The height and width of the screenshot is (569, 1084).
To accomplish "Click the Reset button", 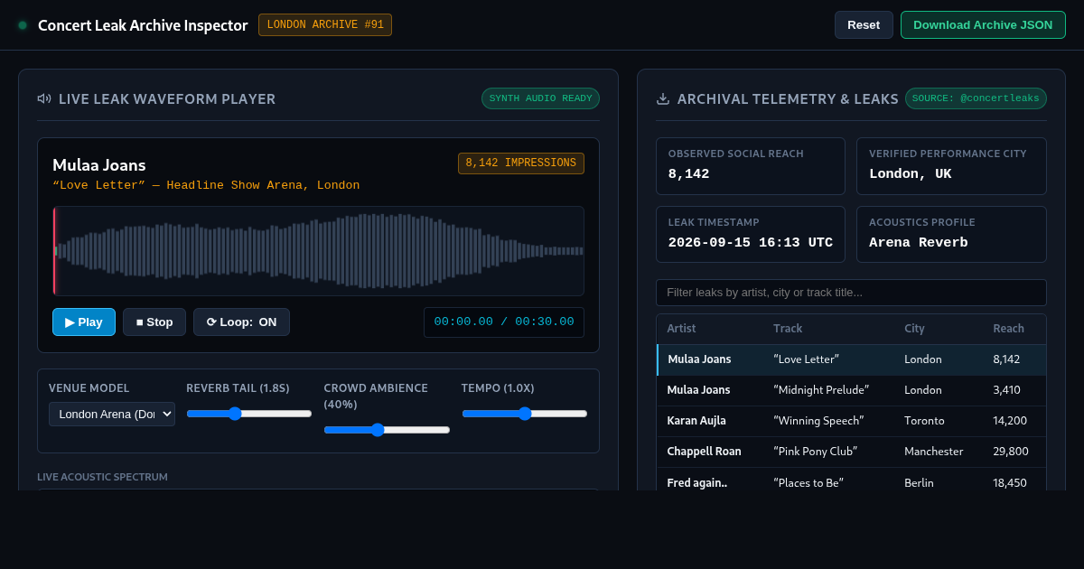I will pyautogui.click(x=864, y=24).
